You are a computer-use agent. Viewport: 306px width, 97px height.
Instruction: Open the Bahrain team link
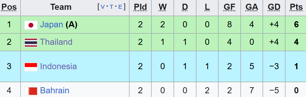click(x=55, y=91)
